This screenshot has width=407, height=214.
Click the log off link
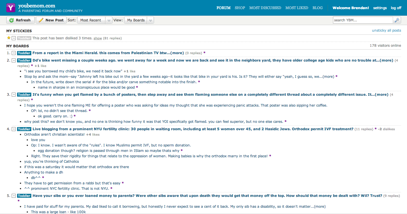tap(396, 8)
